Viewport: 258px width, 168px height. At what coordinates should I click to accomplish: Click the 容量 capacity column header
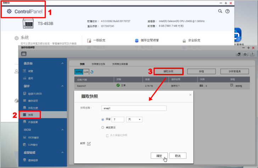click(x=147, y=79)
